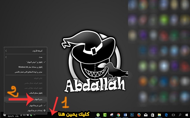Viewport: 190px width, 118px height.
Task: Open Microsoft Word from the taskbar
Action: (x=125, y=115)
